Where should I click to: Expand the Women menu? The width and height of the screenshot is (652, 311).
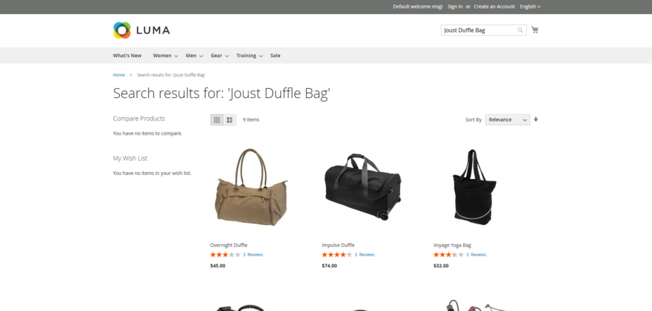coord(165,56)
